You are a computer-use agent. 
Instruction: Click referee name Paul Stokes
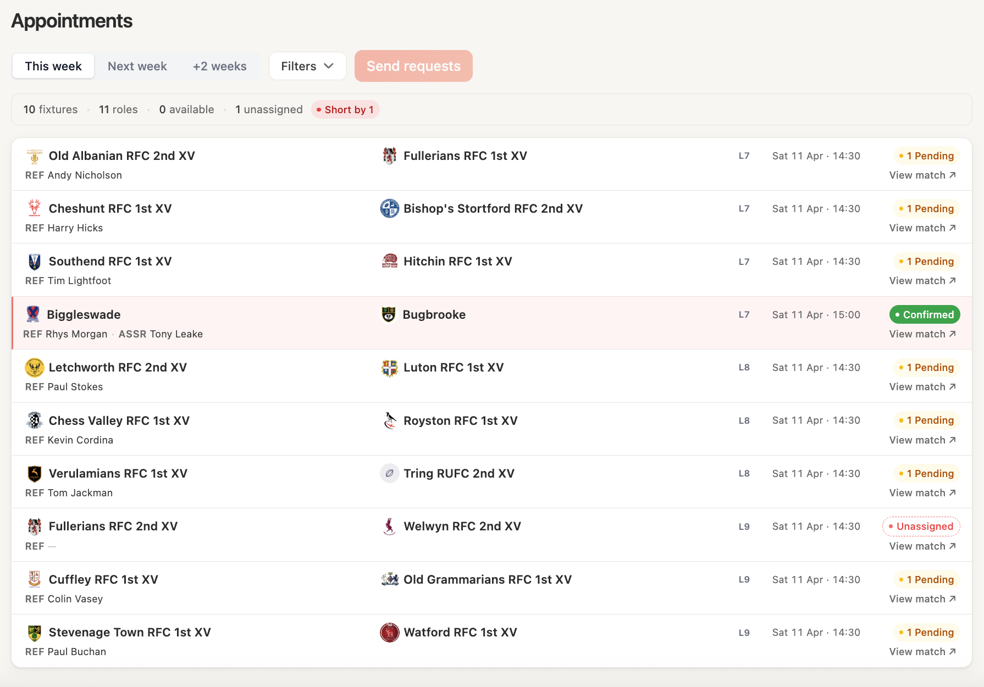[x=75, y=387]
